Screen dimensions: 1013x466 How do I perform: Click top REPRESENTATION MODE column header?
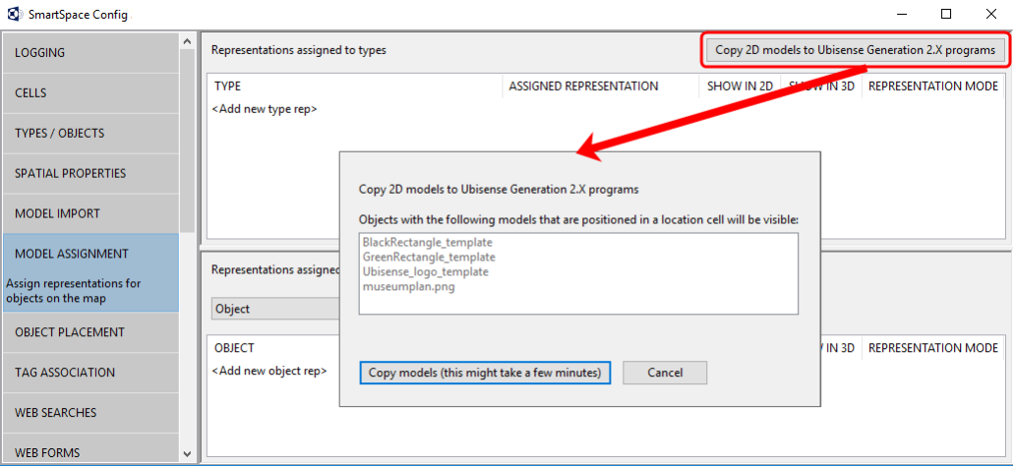[x=933, y=86]
